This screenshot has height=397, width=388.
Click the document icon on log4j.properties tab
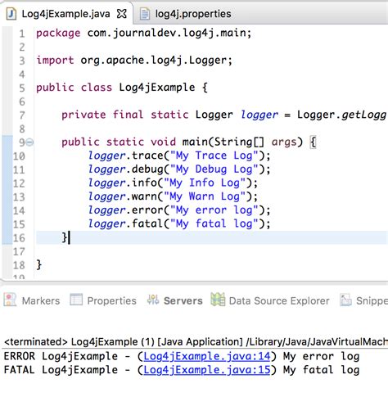click(x=145, y=14)
